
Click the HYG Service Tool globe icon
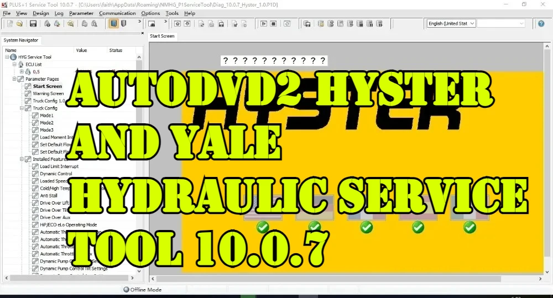pyautogui.click(x=13, y=57)
